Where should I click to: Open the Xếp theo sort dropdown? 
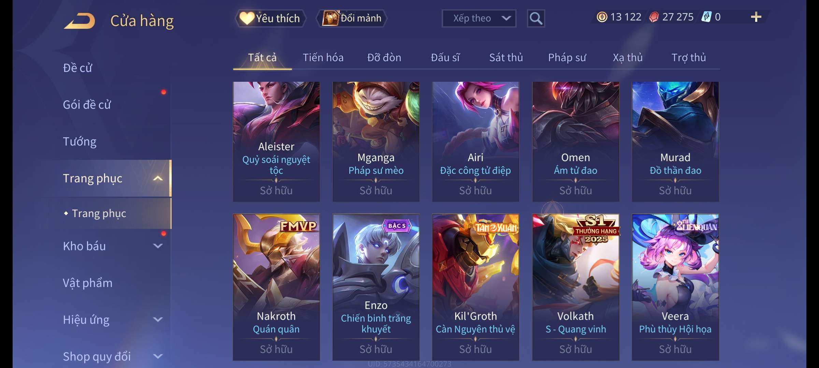[x=479, y=18]
